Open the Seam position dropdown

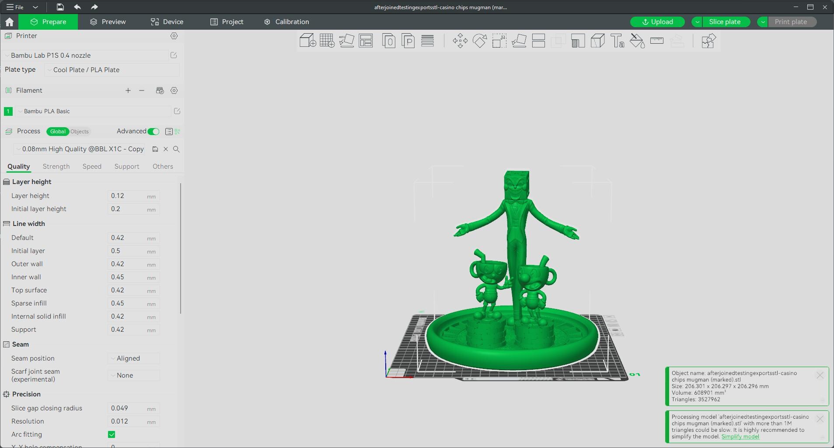tap(134, 358)
